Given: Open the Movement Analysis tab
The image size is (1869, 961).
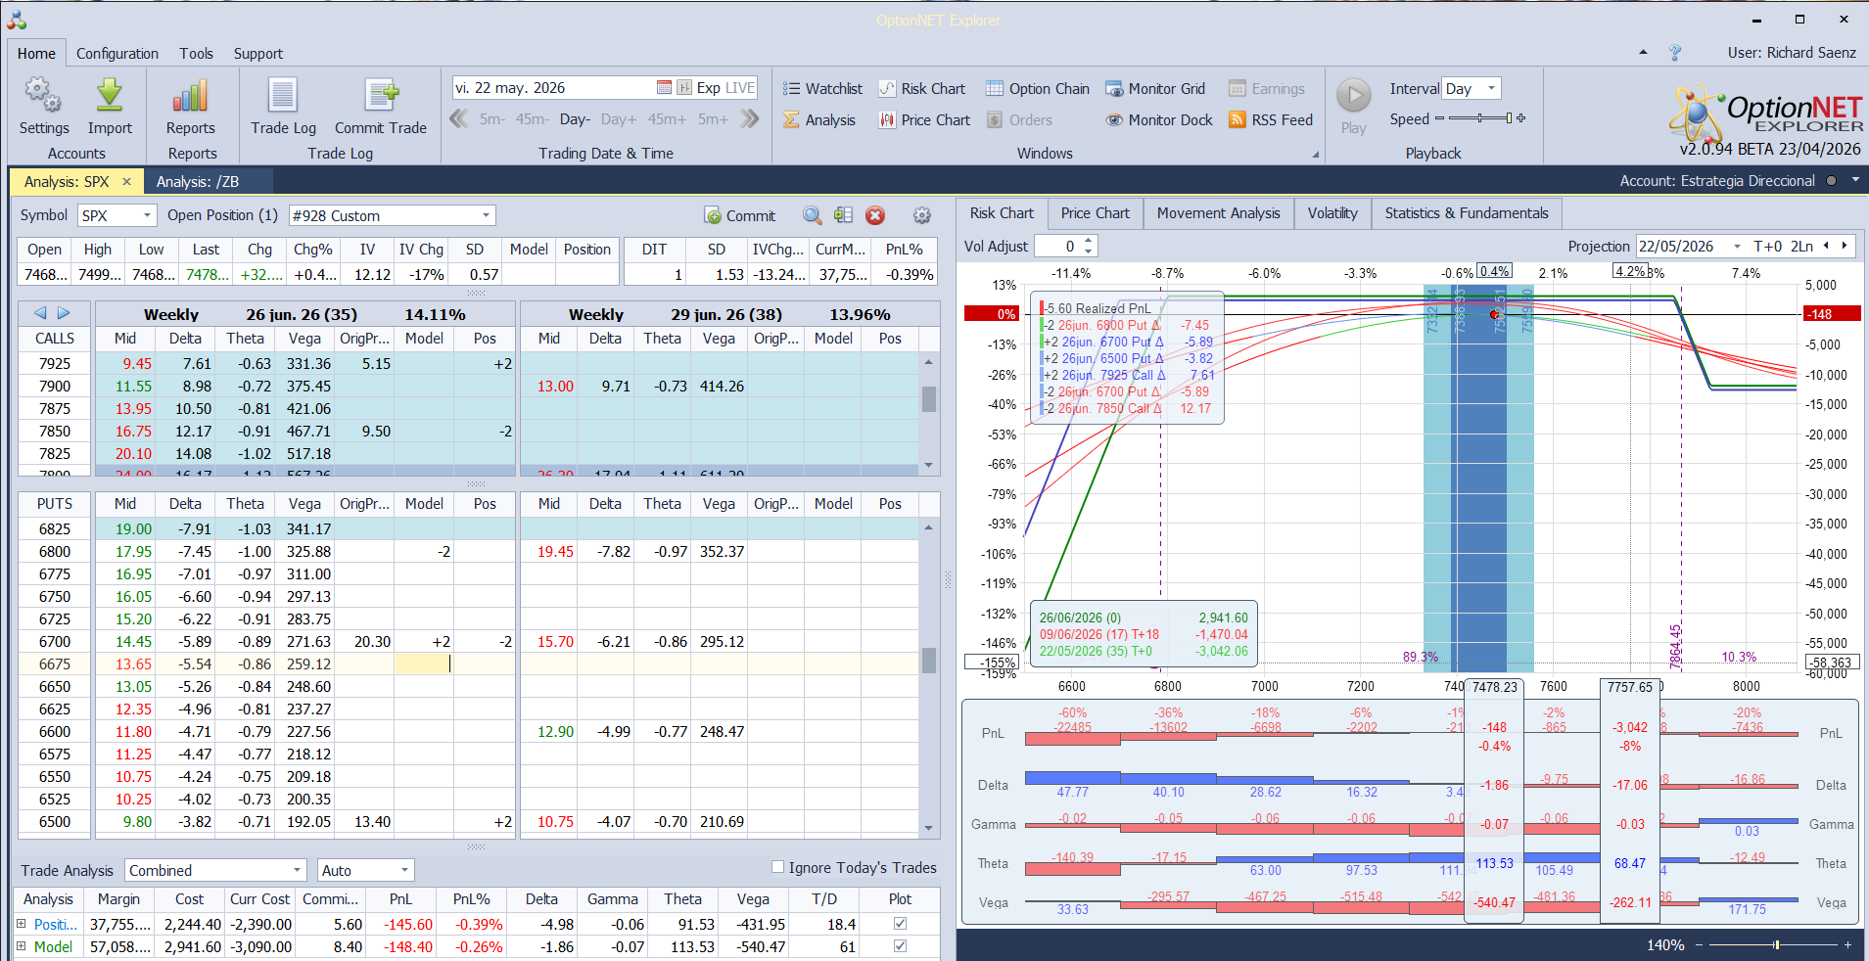Looking at the screenshot, I should (x=1219, y=213).
